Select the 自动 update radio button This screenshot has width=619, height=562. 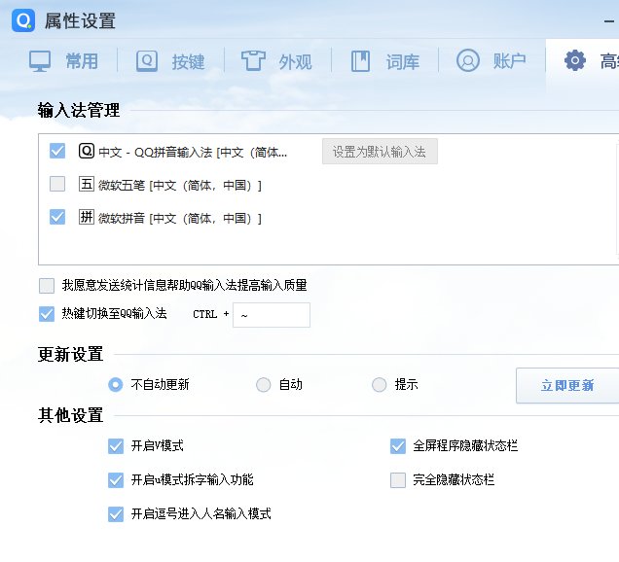point(263,385)
